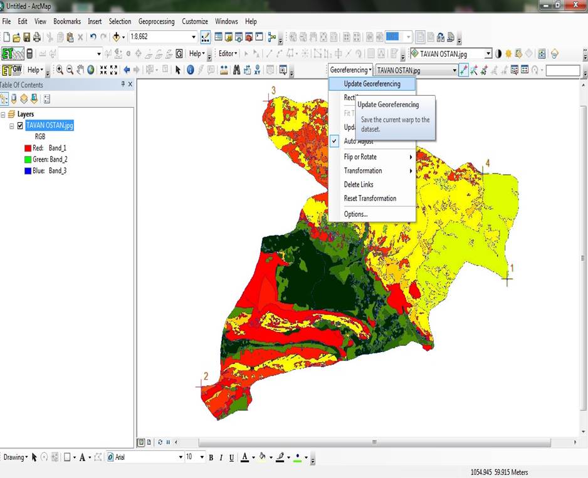The width and height of the screenshot is (588, 478).
Task: Click the red Band_1 color swatch
Action: tap(28, 148)
